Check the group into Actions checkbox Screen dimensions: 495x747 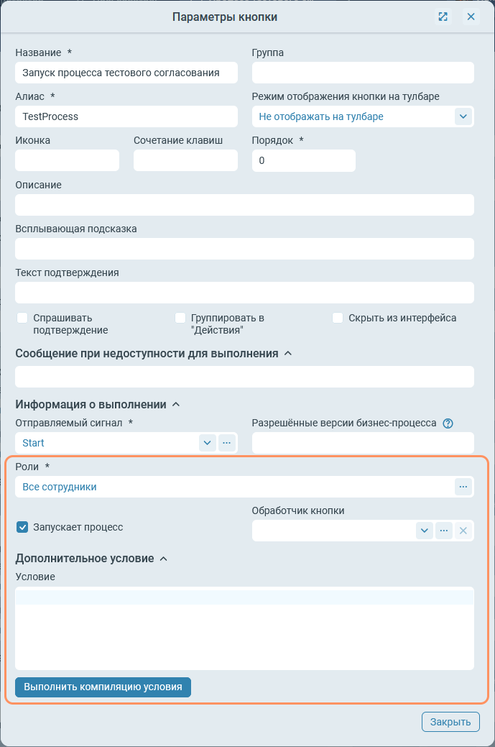tap(180, 318)
